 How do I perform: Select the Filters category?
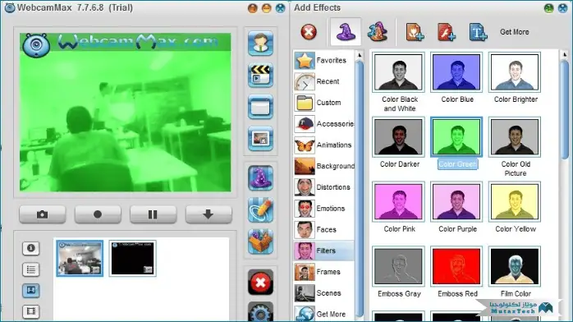(323, 251)
